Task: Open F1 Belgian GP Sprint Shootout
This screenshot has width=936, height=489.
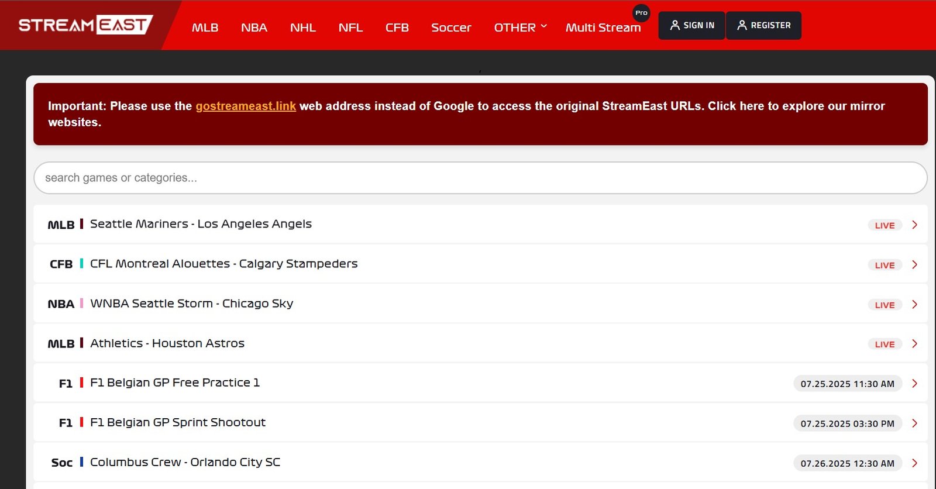Action: tap(480, 422)
